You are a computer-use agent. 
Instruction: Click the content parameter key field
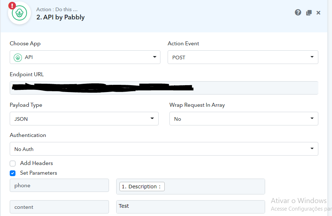coord(59,207)
